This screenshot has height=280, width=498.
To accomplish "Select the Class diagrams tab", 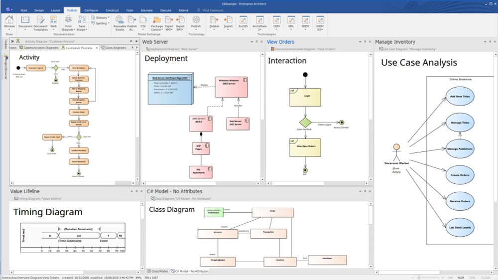I will [114, 48].
